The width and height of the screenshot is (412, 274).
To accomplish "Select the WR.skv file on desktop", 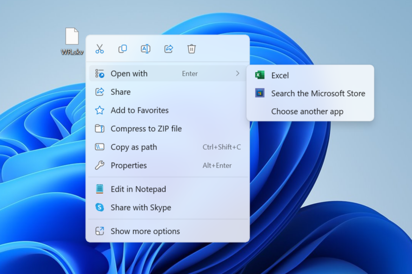I will click(x=72, y=41).
